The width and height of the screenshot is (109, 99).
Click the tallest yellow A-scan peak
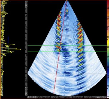point(19,49)
